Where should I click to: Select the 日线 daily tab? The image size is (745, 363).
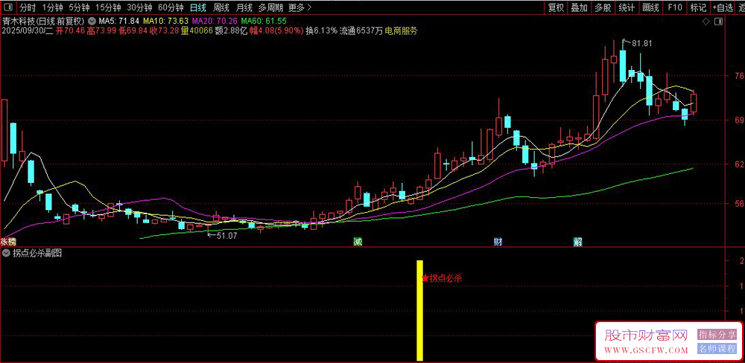pyautogui.click(x=197, y=7)
